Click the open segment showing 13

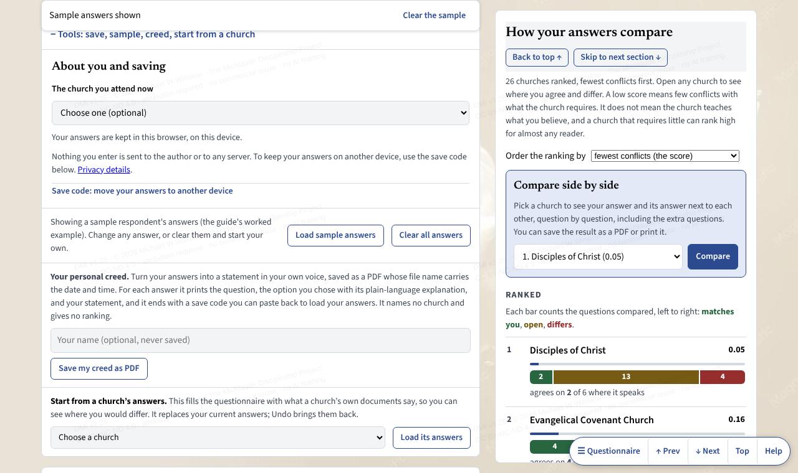point(626,377)
